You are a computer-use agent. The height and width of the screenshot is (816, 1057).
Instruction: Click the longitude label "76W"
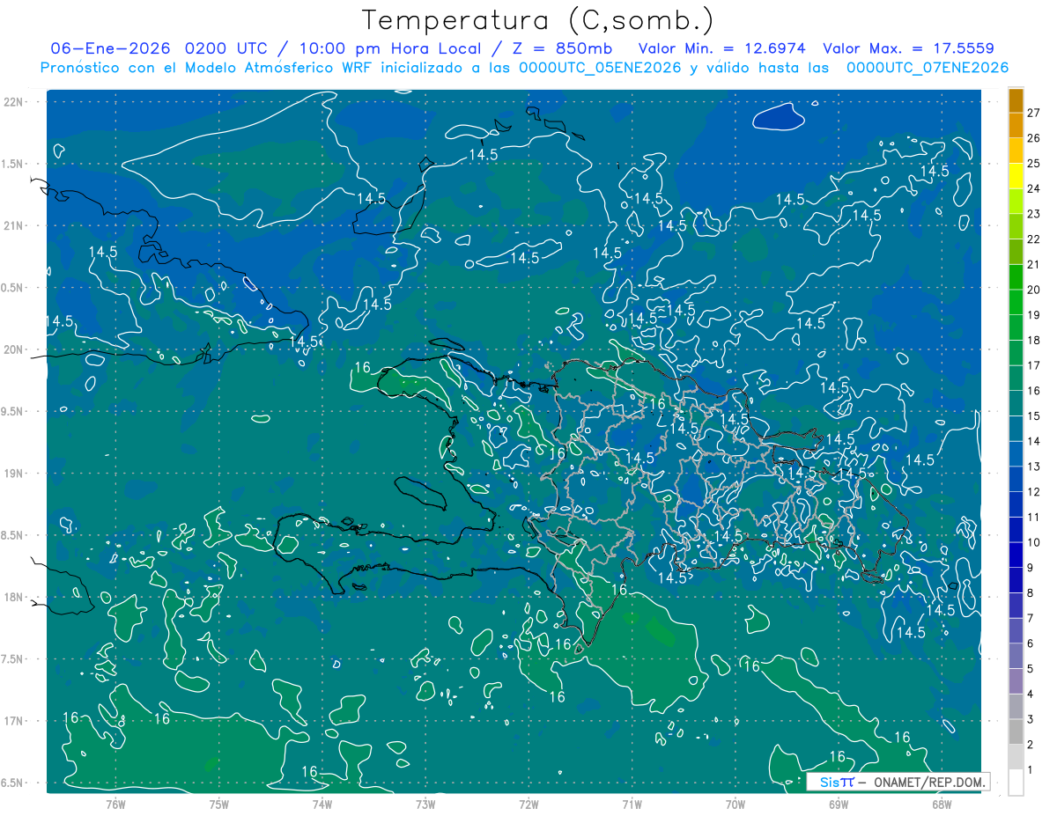click(x=115, y=805)
